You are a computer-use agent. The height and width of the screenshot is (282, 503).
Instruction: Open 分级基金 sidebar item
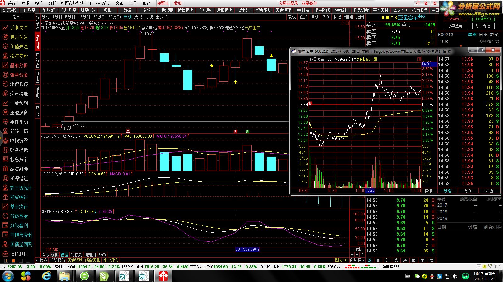click(15, 216)
